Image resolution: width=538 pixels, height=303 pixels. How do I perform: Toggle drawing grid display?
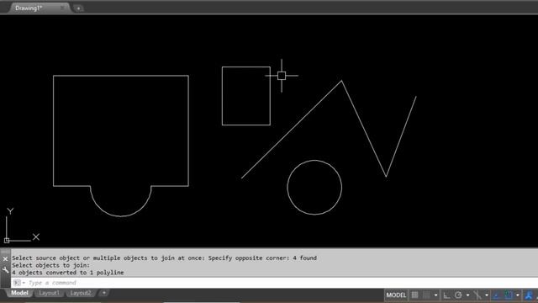[x=414, y=295]
